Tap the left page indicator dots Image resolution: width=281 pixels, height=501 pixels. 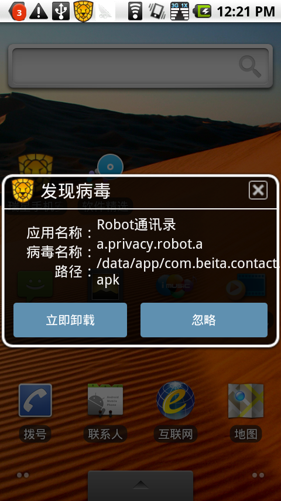23,475
